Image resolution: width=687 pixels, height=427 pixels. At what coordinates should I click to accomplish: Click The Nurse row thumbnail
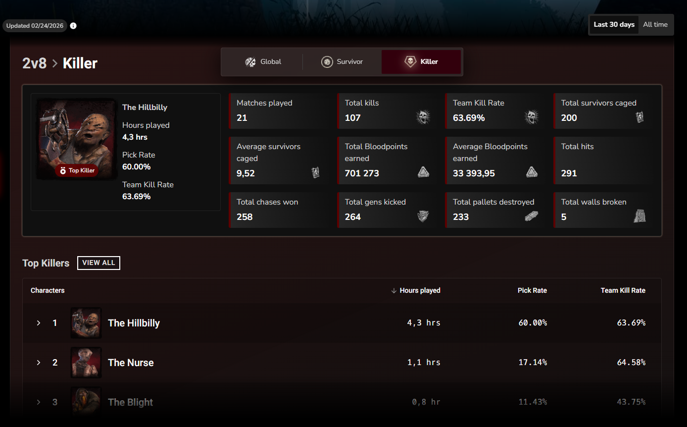coord(86,363)
